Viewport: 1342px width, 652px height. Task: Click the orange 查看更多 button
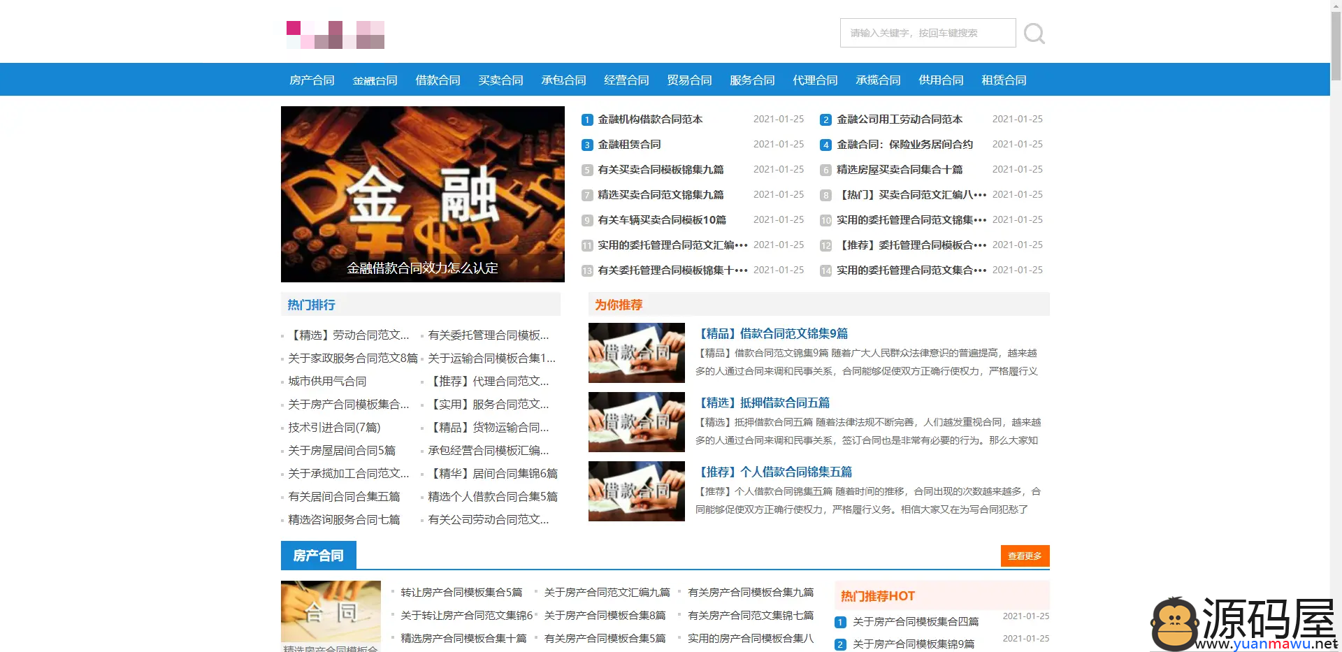[x=1025, y=556]
